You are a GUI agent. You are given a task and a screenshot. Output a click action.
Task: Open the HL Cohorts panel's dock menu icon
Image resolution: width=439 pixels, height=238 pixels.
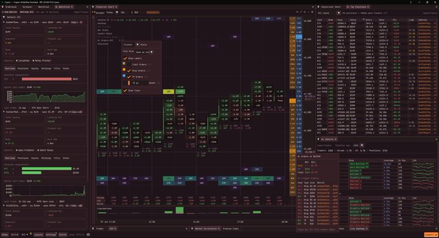point(318,139)
